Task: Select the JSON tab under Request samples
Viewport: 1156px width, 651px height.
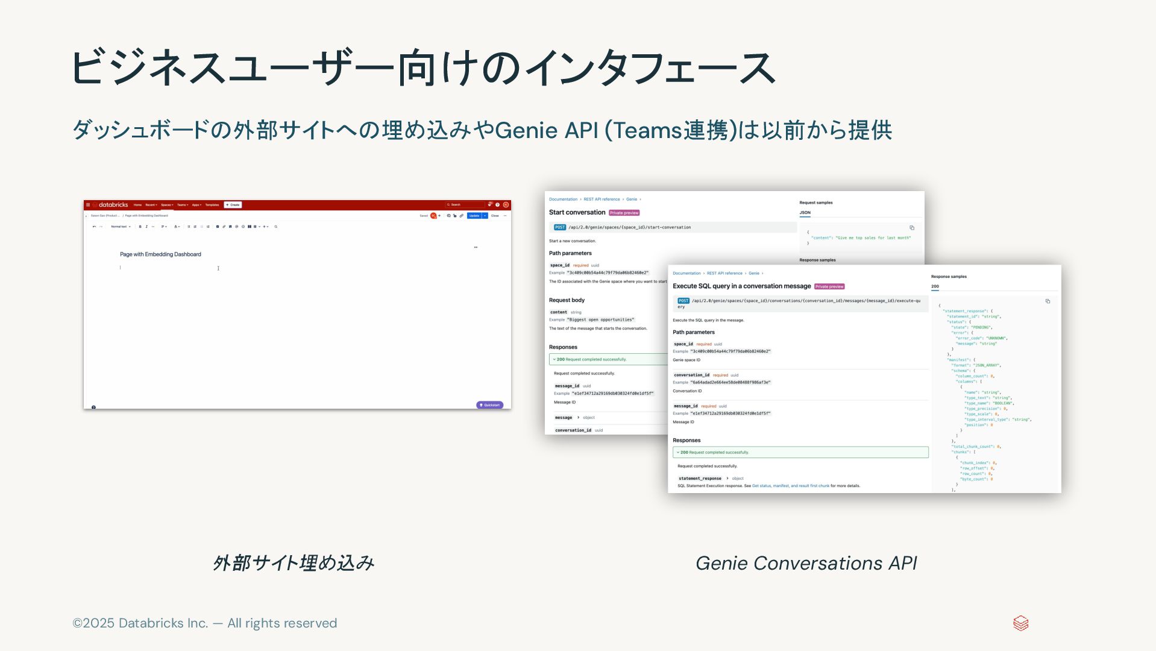Action: tap(805, 213)
